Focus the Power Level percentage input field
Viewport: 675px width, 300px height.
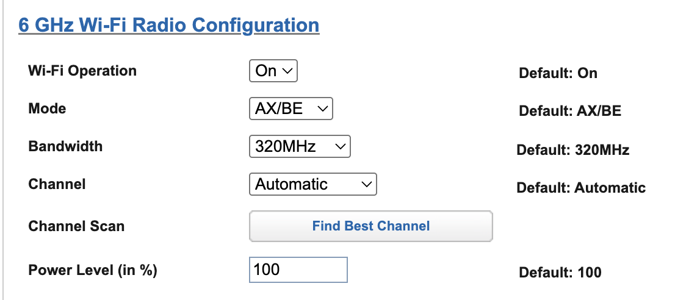coord(298,270)
